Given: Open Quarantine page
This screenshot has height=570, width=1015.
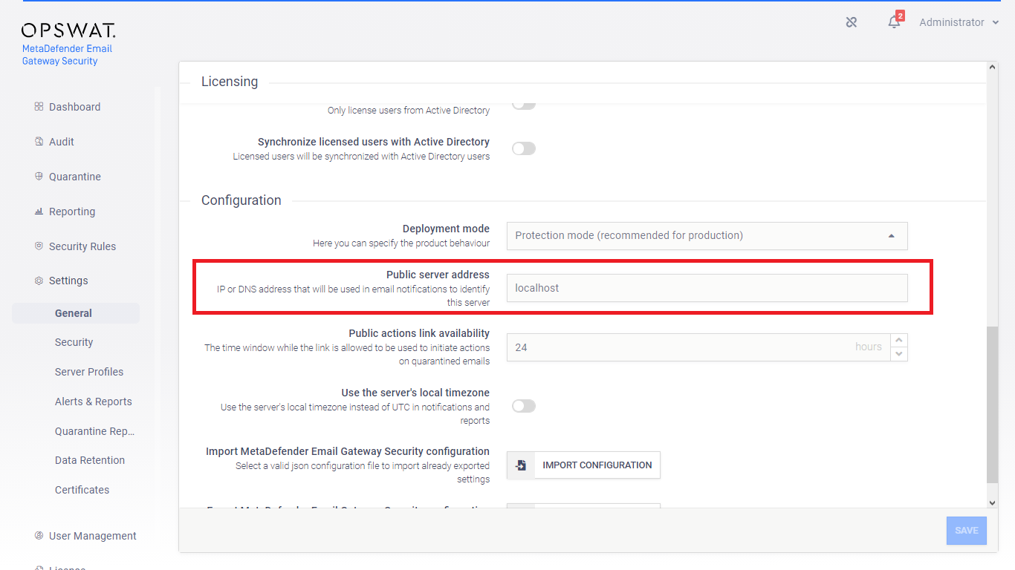Looking at the screenshot, I should point(75,177).
